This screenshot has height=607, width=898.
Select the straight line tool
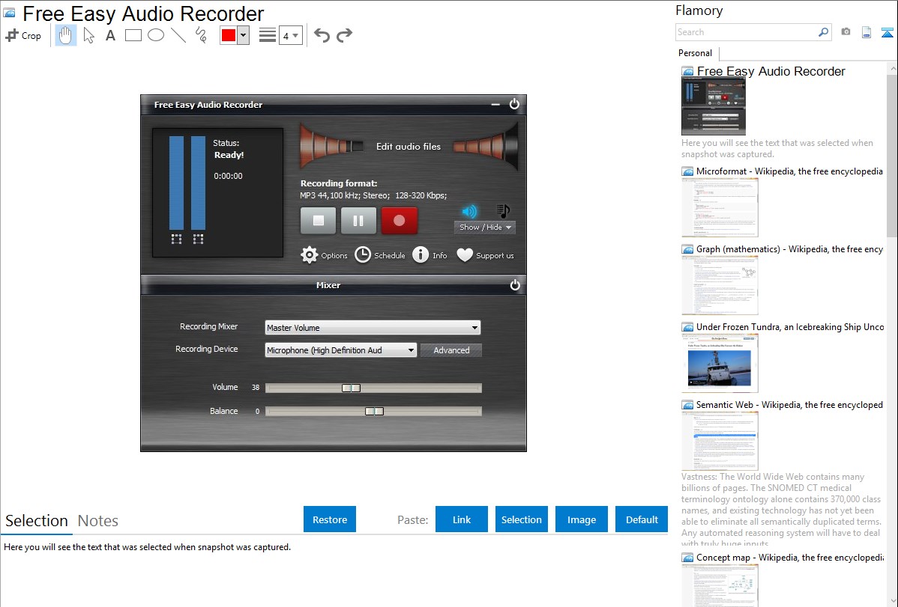[178, 35]
